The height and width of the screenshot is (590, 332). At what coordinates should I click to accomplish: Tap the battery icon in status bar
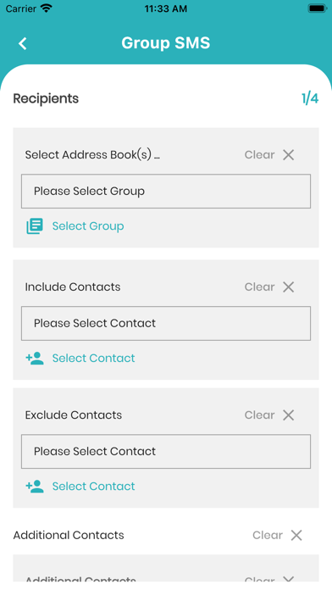317,8
